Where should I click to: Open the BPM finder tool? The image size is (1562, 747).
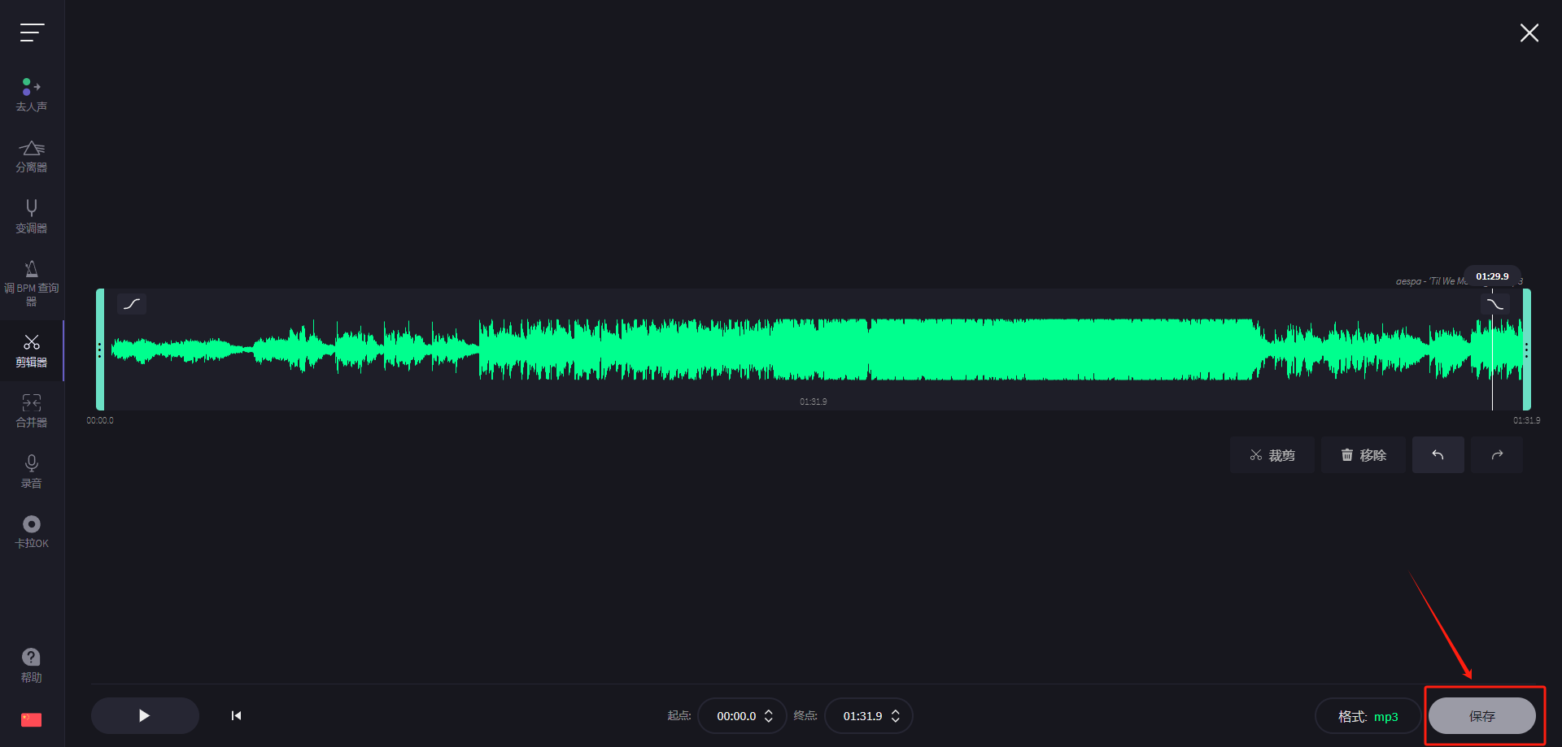click(x=32, y=283)
